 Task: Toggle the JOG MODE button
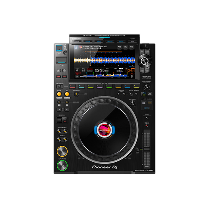(150, 94)
